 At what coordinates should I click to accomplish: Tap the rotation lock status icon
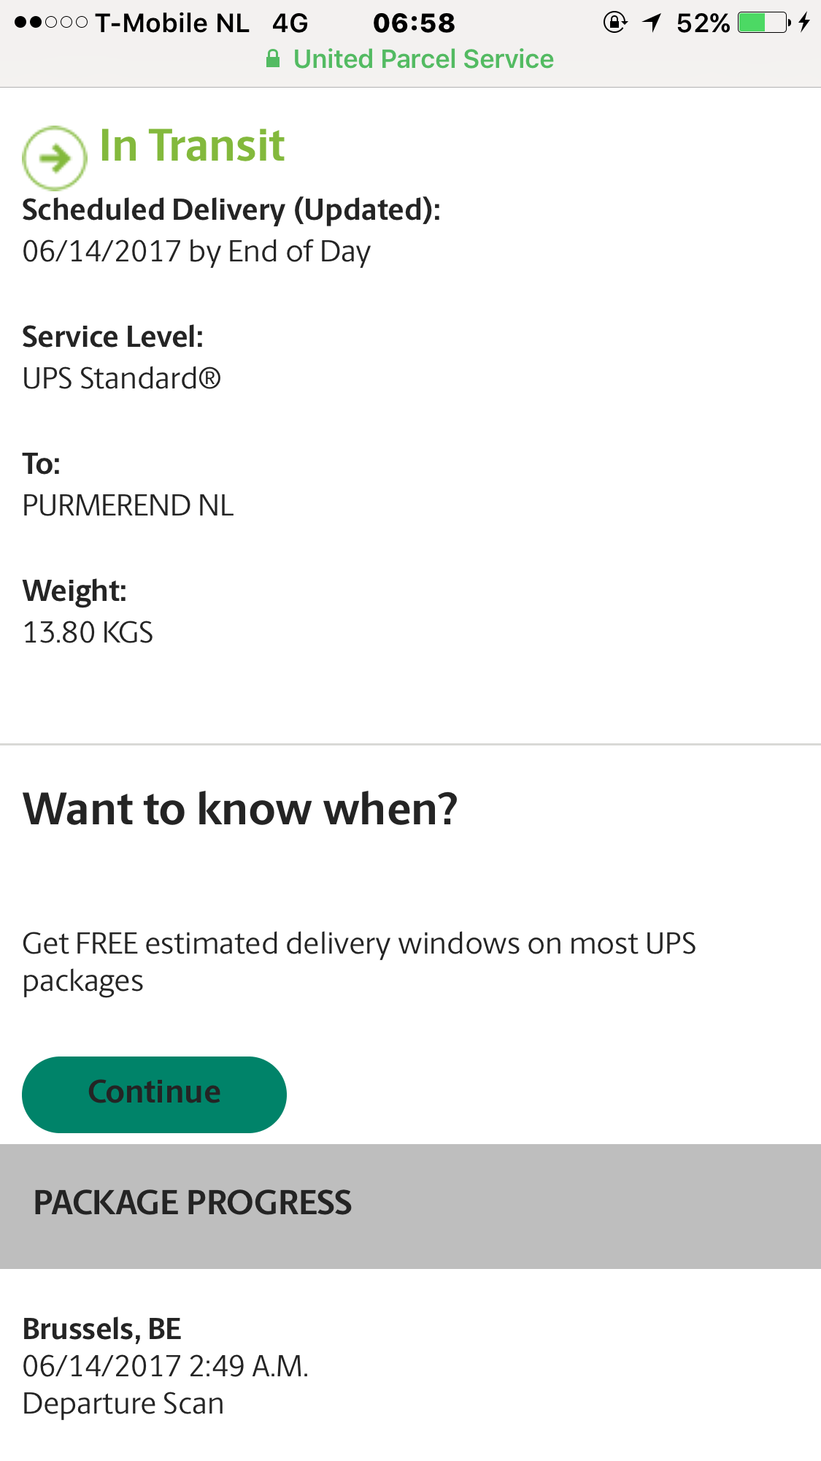[x=614, y=23]
